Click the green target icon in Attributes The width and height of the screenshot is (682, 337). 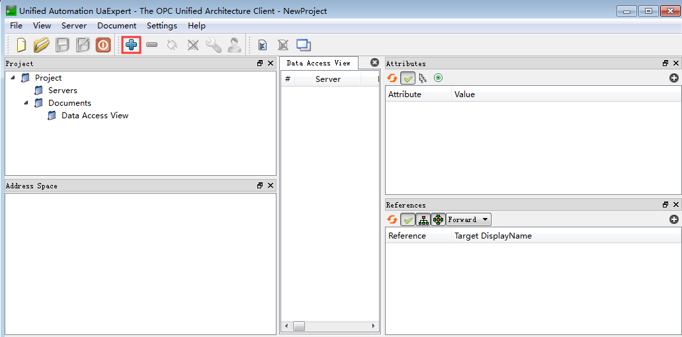438,78
